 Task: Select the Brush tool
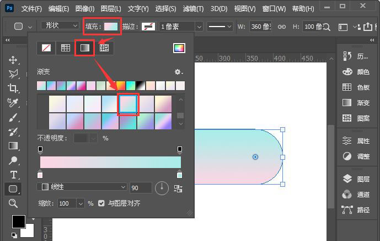[13, 118]
